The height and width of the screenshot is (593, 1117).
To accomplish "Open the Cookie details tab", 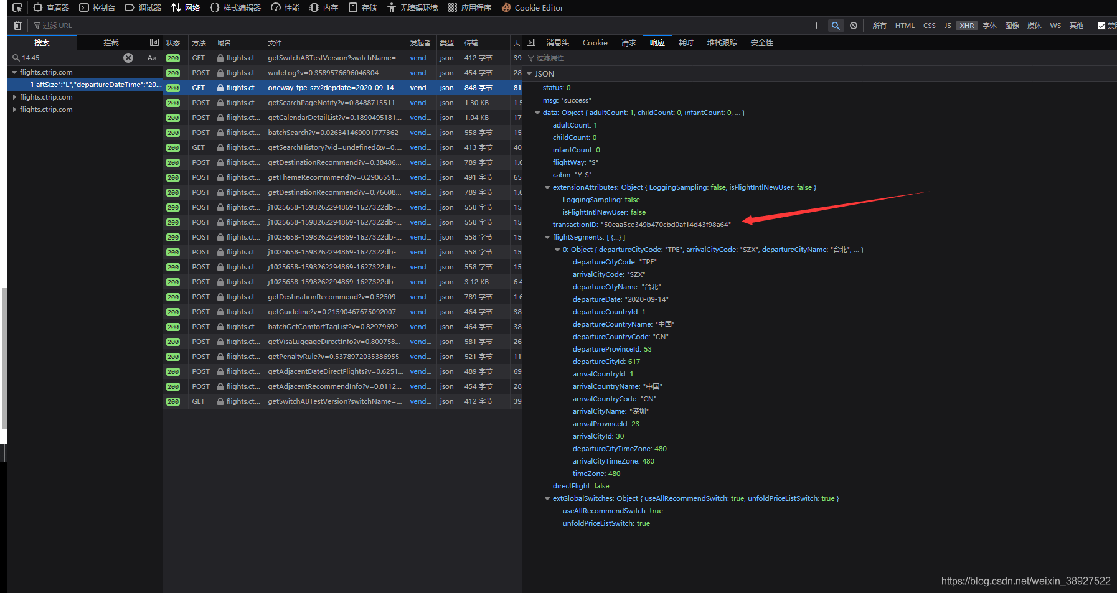I will pos(595,43).
